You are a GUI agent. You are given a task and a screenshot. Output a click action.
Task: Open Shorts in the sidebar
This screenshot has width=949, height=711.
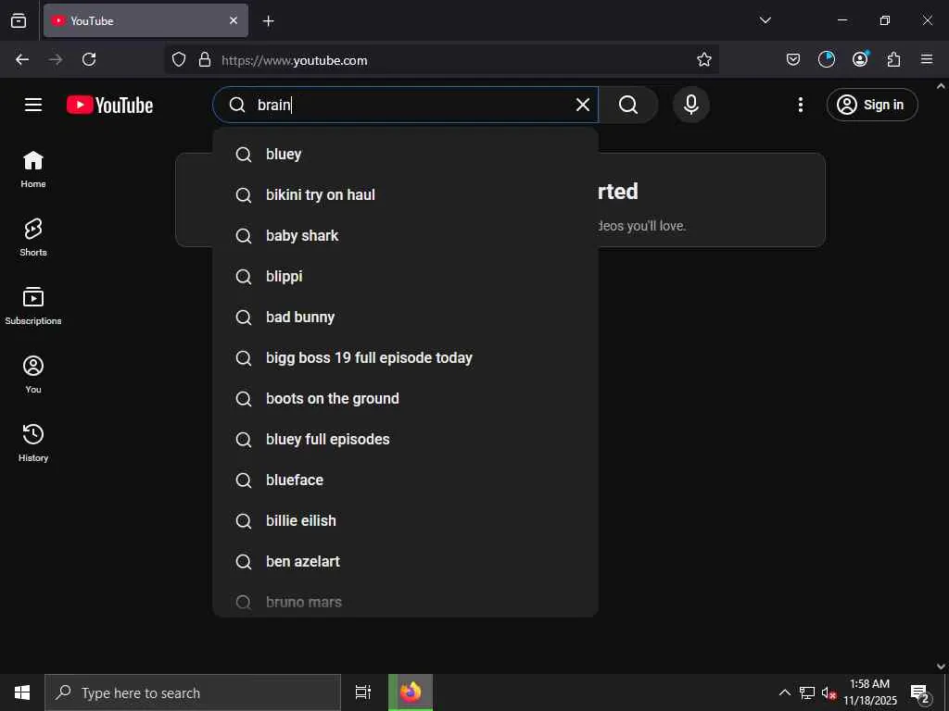pyautogui.click(x=33, y=238)
